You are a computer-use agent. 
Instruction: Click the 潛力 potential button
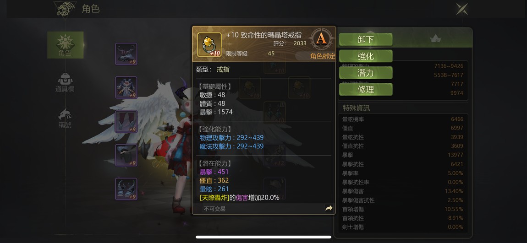366,73
